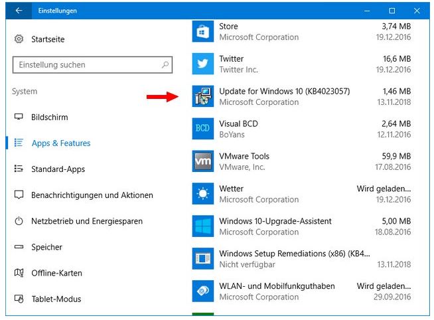Select Update for Windows 10 (KB4023057) entry
This screenshot has width=434, height=320.
click(x=285, y=91)
